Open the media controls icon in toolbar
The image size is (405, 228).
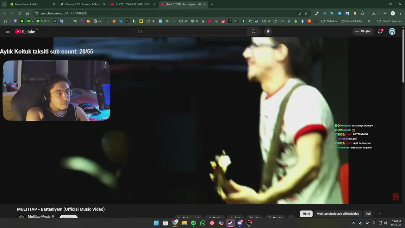[x=385, y=13]
